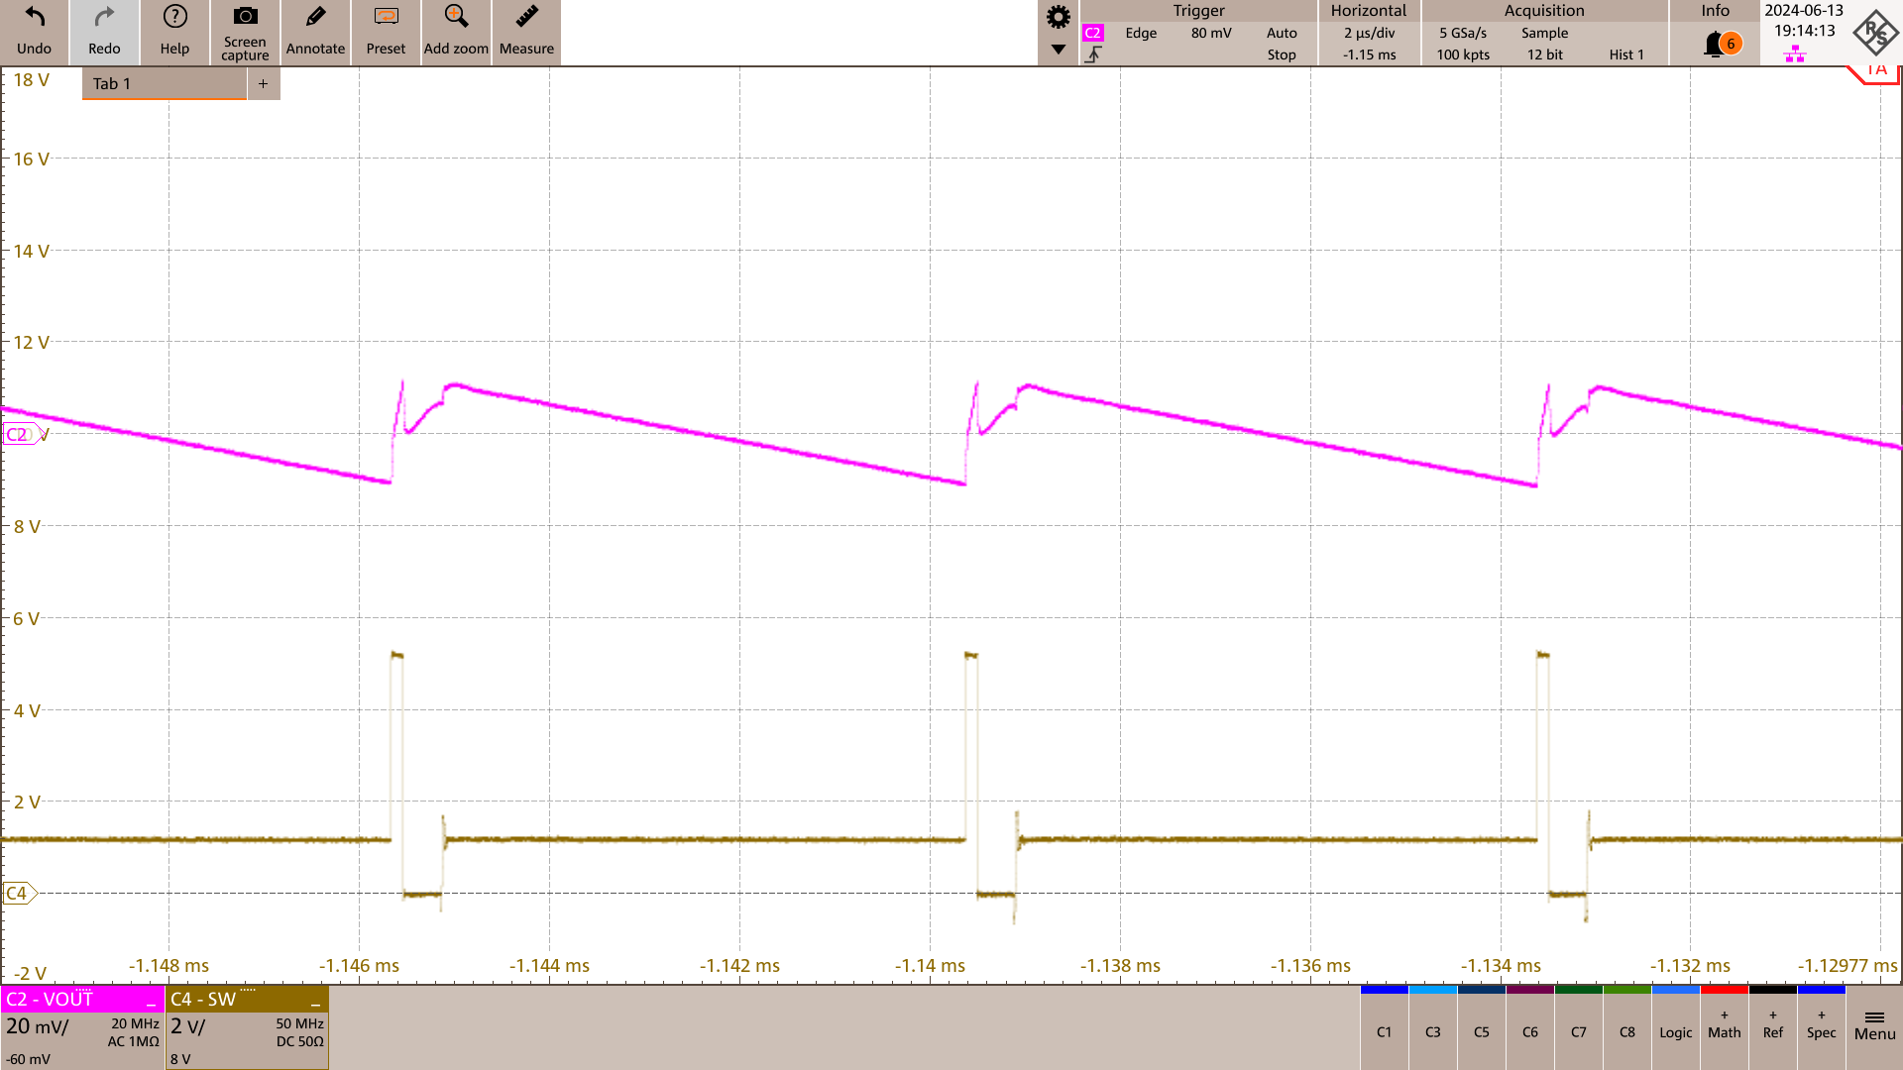Click the 20 mV/ vertical scale of C2
1903x1070 pixels.
click(x=38, y=1026)
